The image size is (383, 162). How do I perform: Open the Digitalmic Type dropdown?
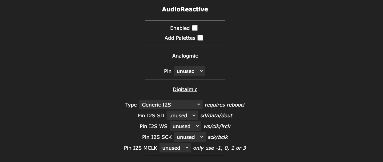(x=171, y=105)
